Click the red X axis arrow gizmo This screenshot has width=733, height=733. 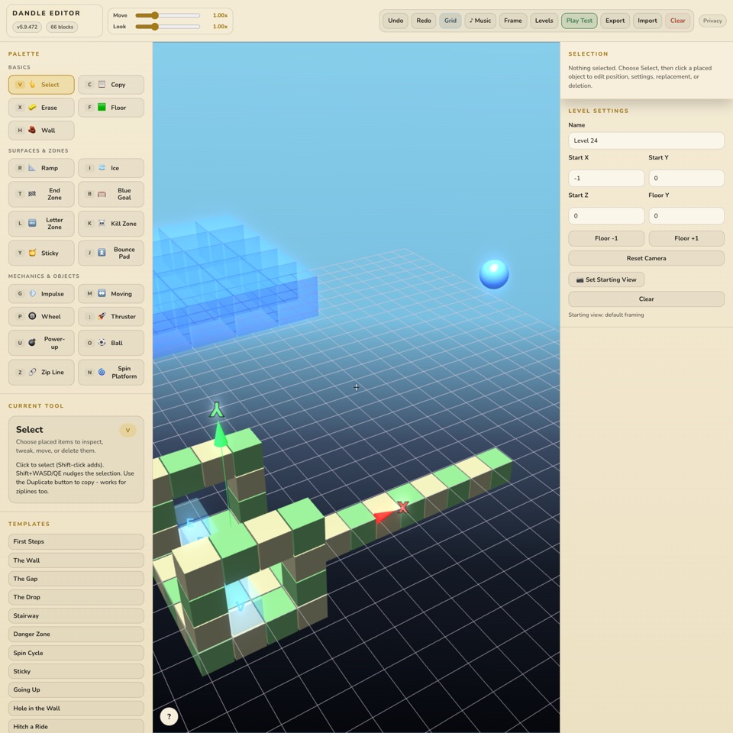click(x=384, y=515)
